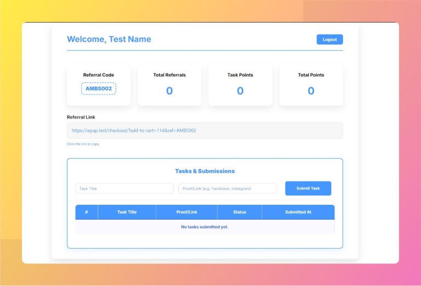This screenshot has width=421, height=286.
Task: Click the Total Referrals count value
Action: tap(169, 91)
